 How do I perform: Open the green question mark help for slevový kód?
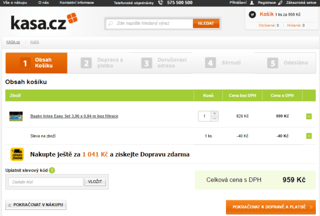(x=52, y=170)
